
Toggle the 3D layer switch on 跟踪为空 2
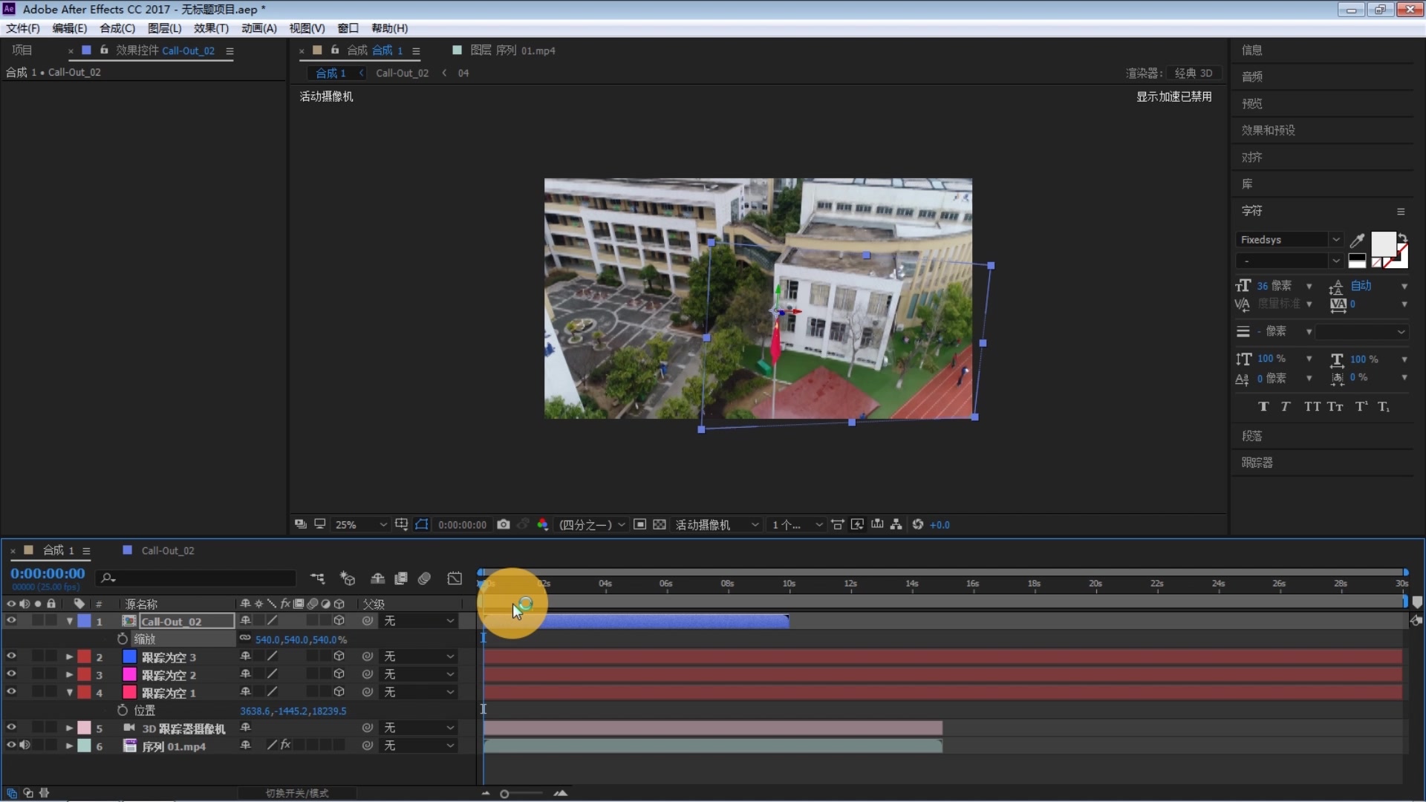[339, 674]
